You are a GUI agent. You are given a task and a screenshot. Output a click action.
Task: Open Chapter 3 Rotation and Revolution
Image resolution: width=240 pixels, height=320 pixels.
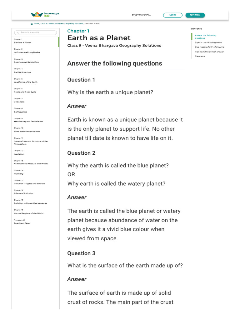26,62
